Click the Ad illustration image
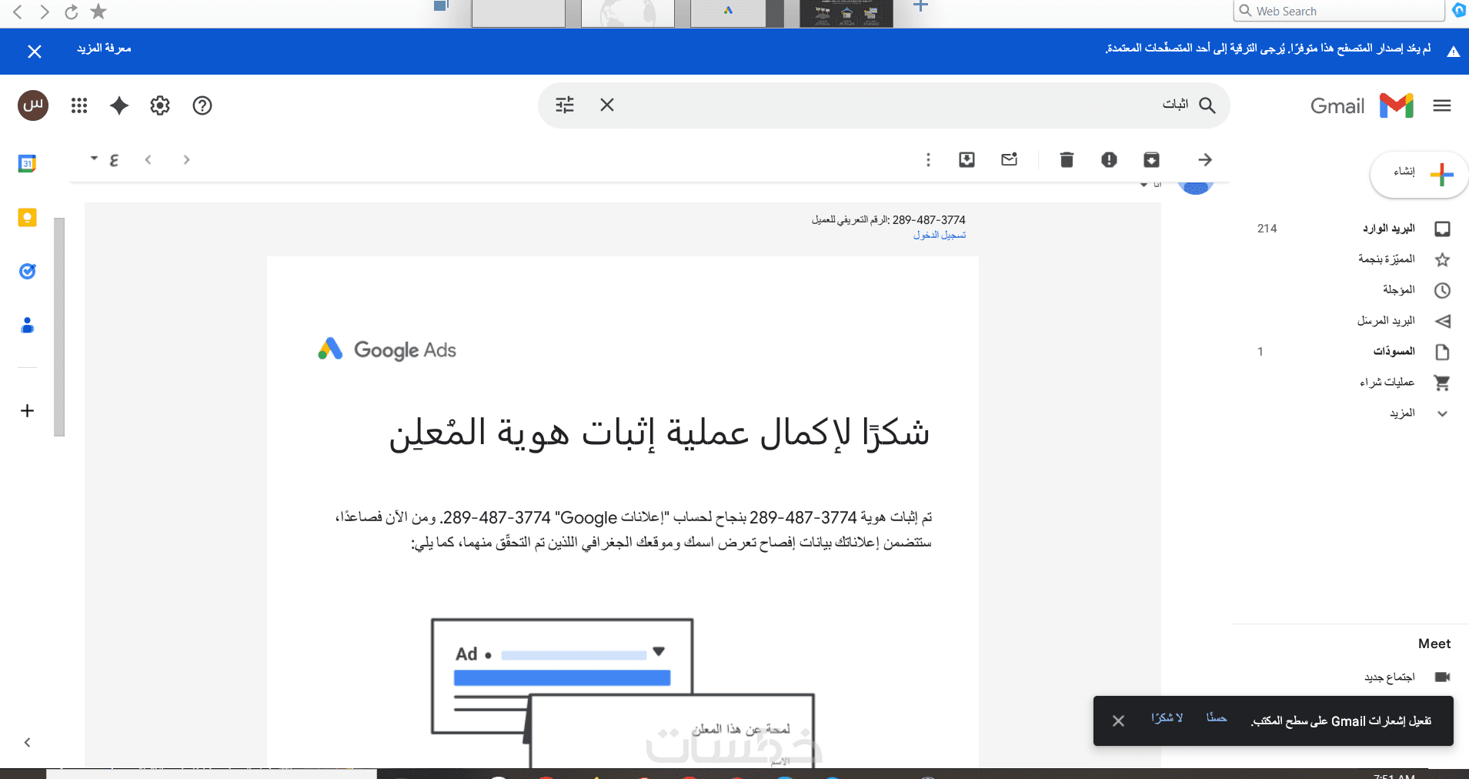Image resolution: width=1469 pixels, height=779 pixels. (623, 692)
